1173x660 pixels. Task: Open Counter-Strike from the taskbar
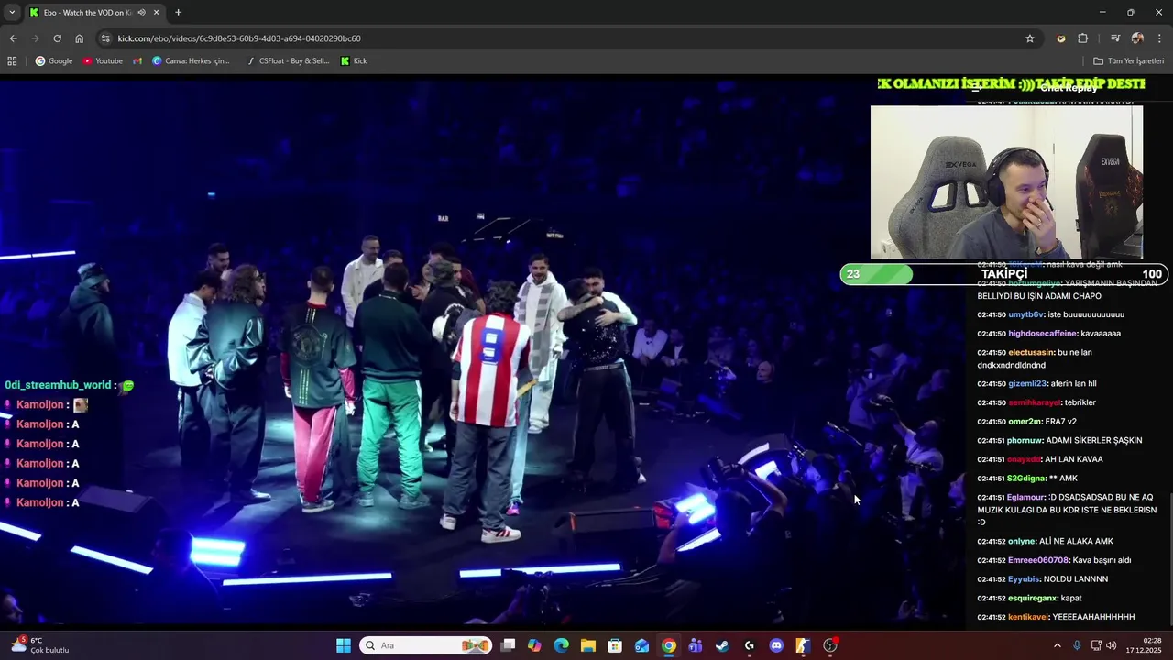tap(803, 645)
